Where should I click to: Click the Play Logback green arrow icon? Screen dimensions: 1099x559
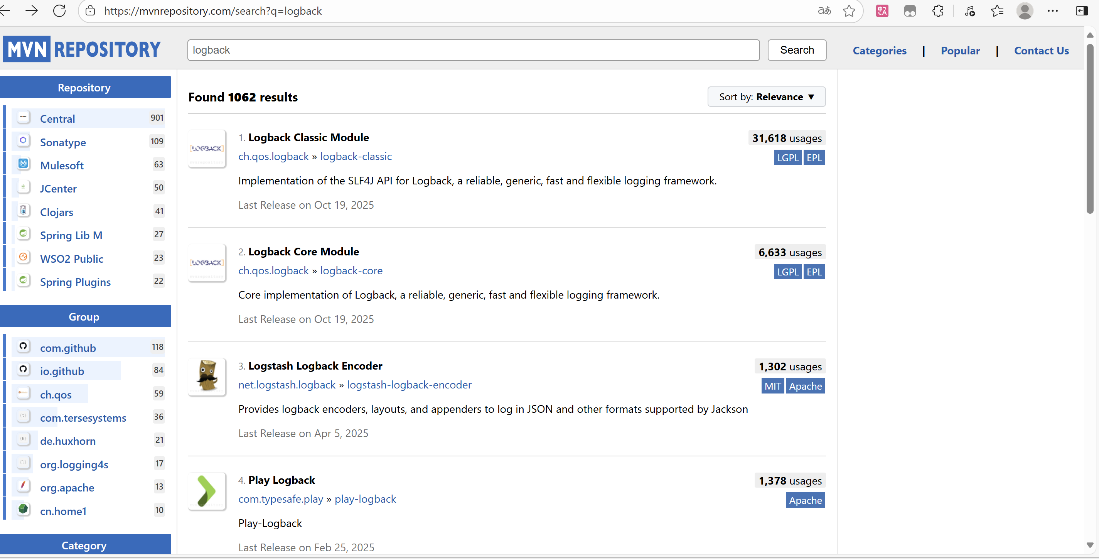(207, 491)
